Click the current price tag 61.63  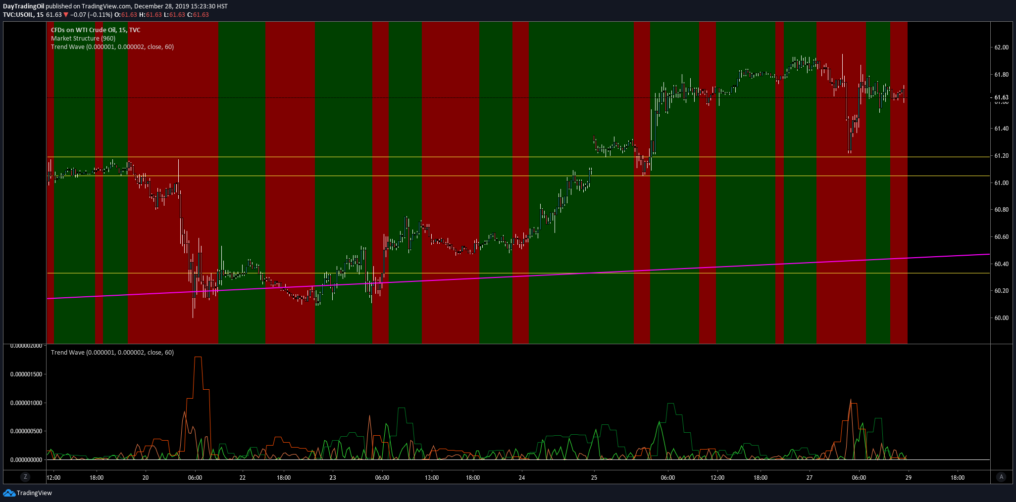[x=1002, y=97]
